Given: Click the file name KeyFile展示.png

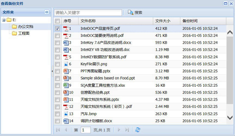Looking at the screenshot, I should 94,64.
